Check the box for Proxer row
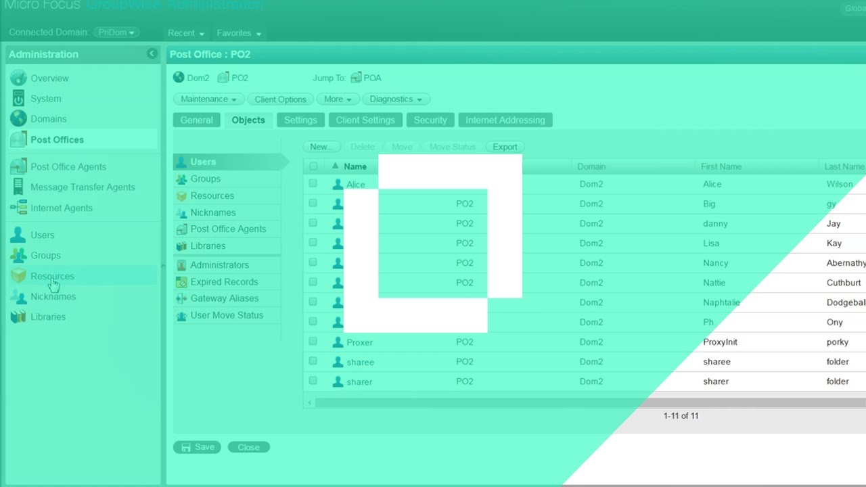Screen dimensions: 866x487 point(313,342)
